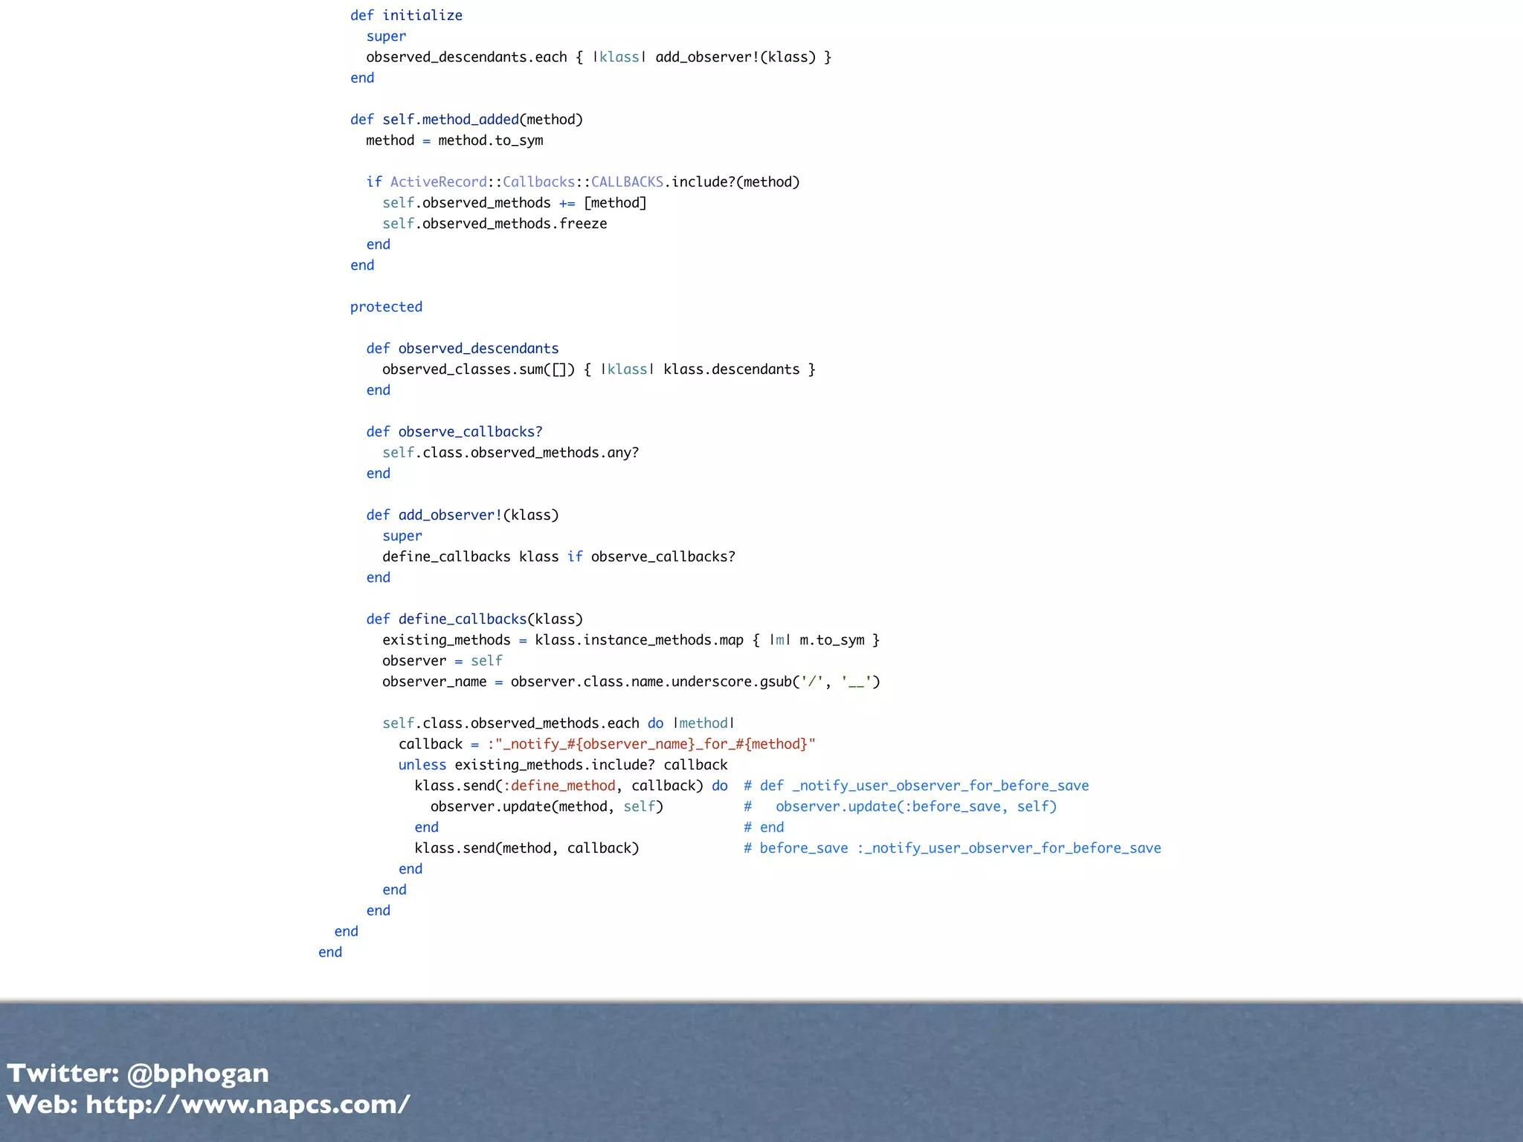Click the 'Twitter: @bphogan' footer text
The width and height of the screenshot is (1523, 1142).
138,1073
